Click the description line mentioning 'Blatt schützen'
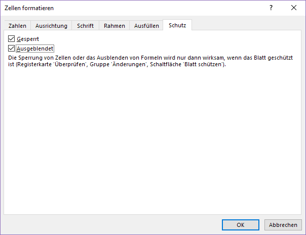 [117, 65]
